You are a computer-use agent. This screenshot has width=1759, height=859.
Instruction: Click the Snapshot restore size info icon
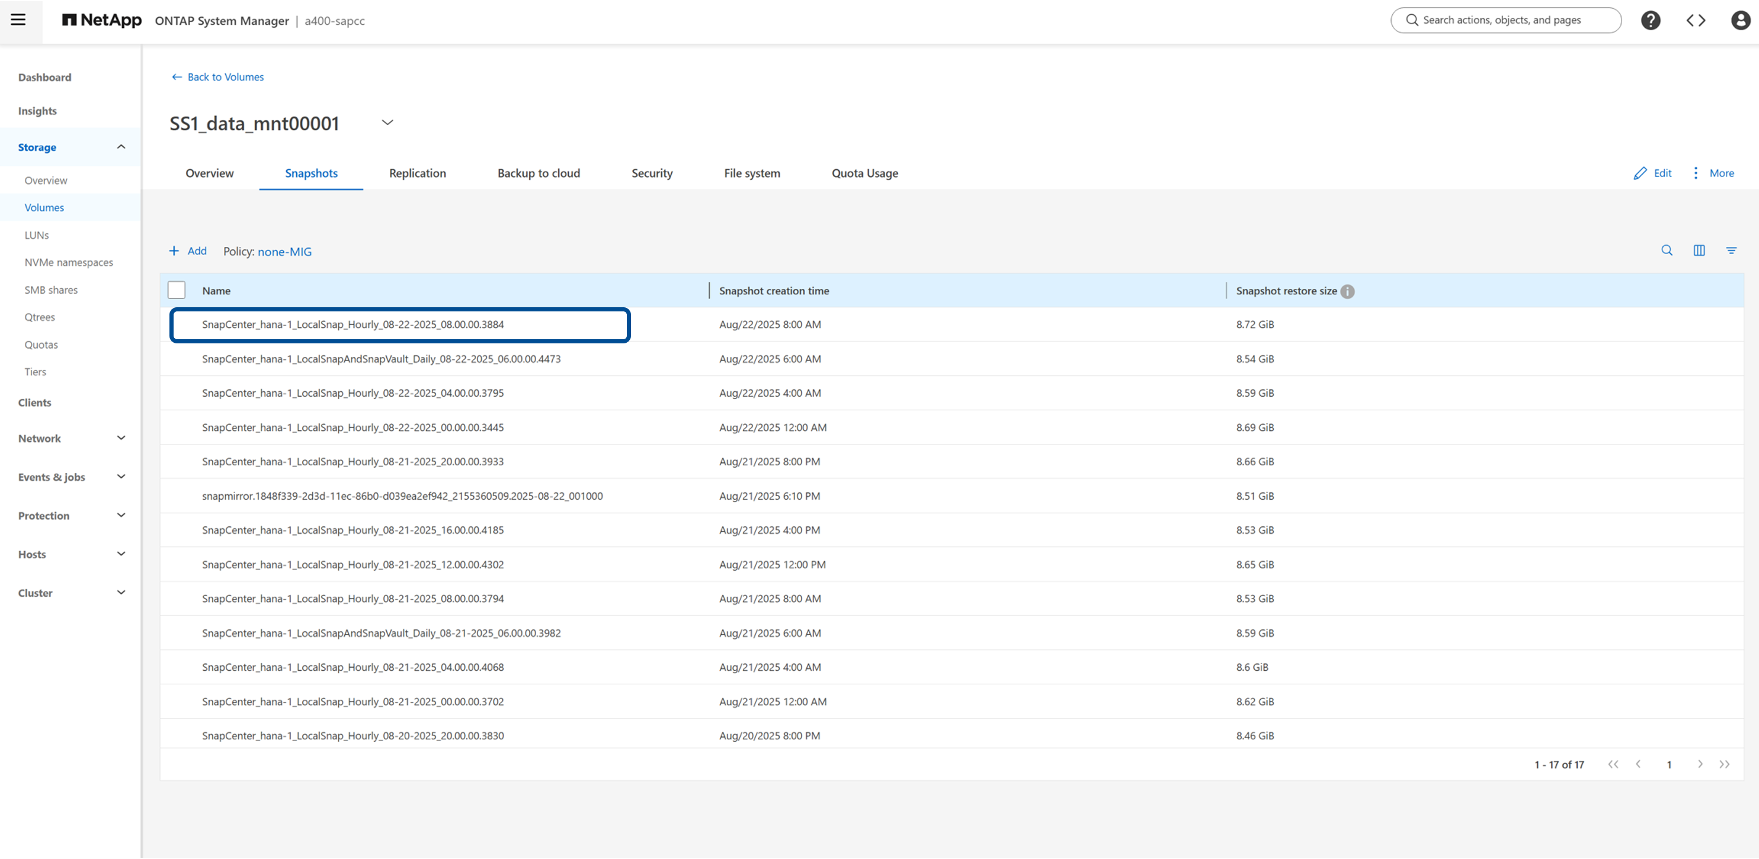1347,291
